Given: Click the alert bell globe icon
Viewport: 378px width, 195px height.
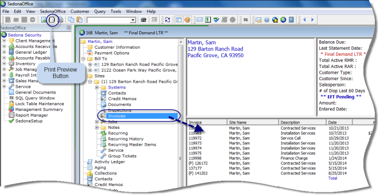Looking at the screenshot, I should (275, 20).
